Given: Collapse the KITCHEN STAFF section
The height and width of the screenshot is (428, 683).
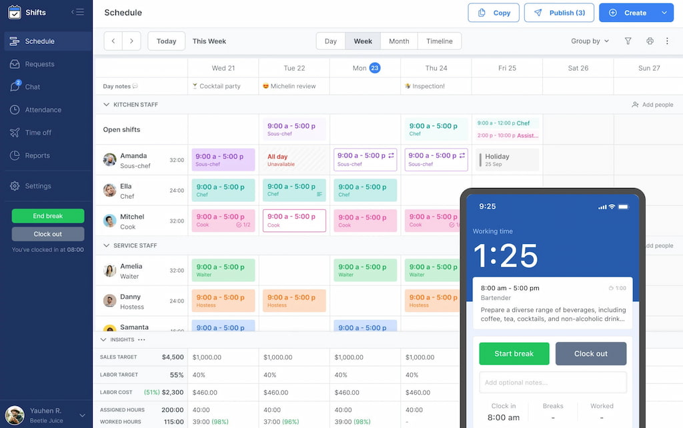Looking at the screenshot, I should point(106,105).
